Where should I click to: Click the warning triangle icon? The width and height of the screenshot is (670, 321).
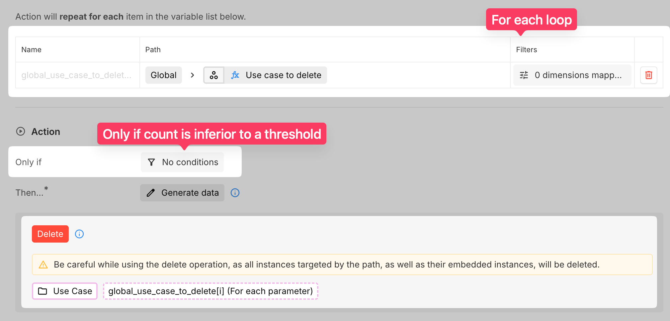43,265
